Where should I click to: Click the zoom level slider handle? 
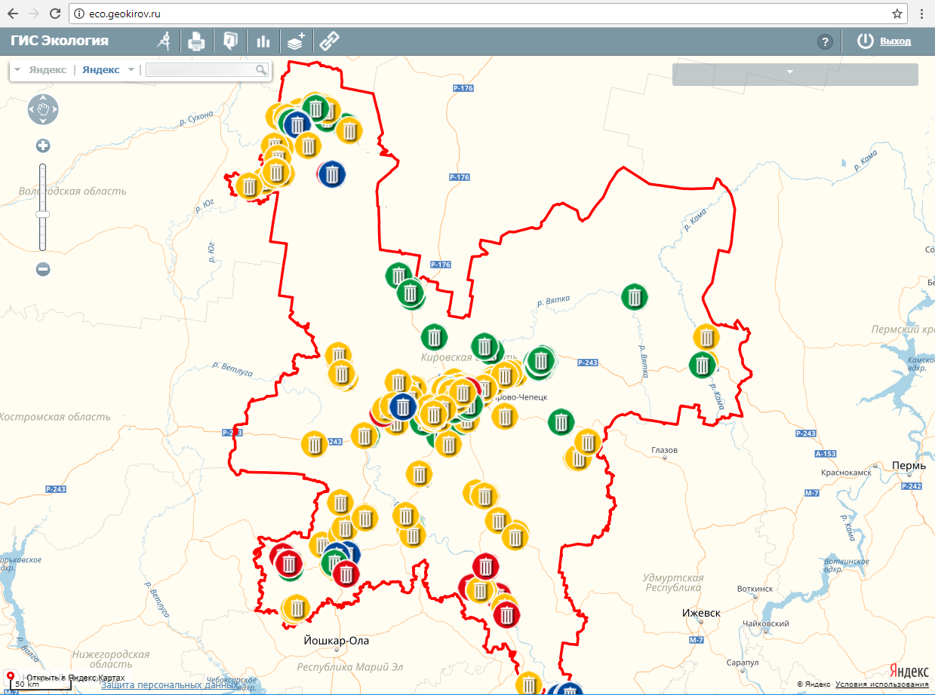[x=43, y=215]
